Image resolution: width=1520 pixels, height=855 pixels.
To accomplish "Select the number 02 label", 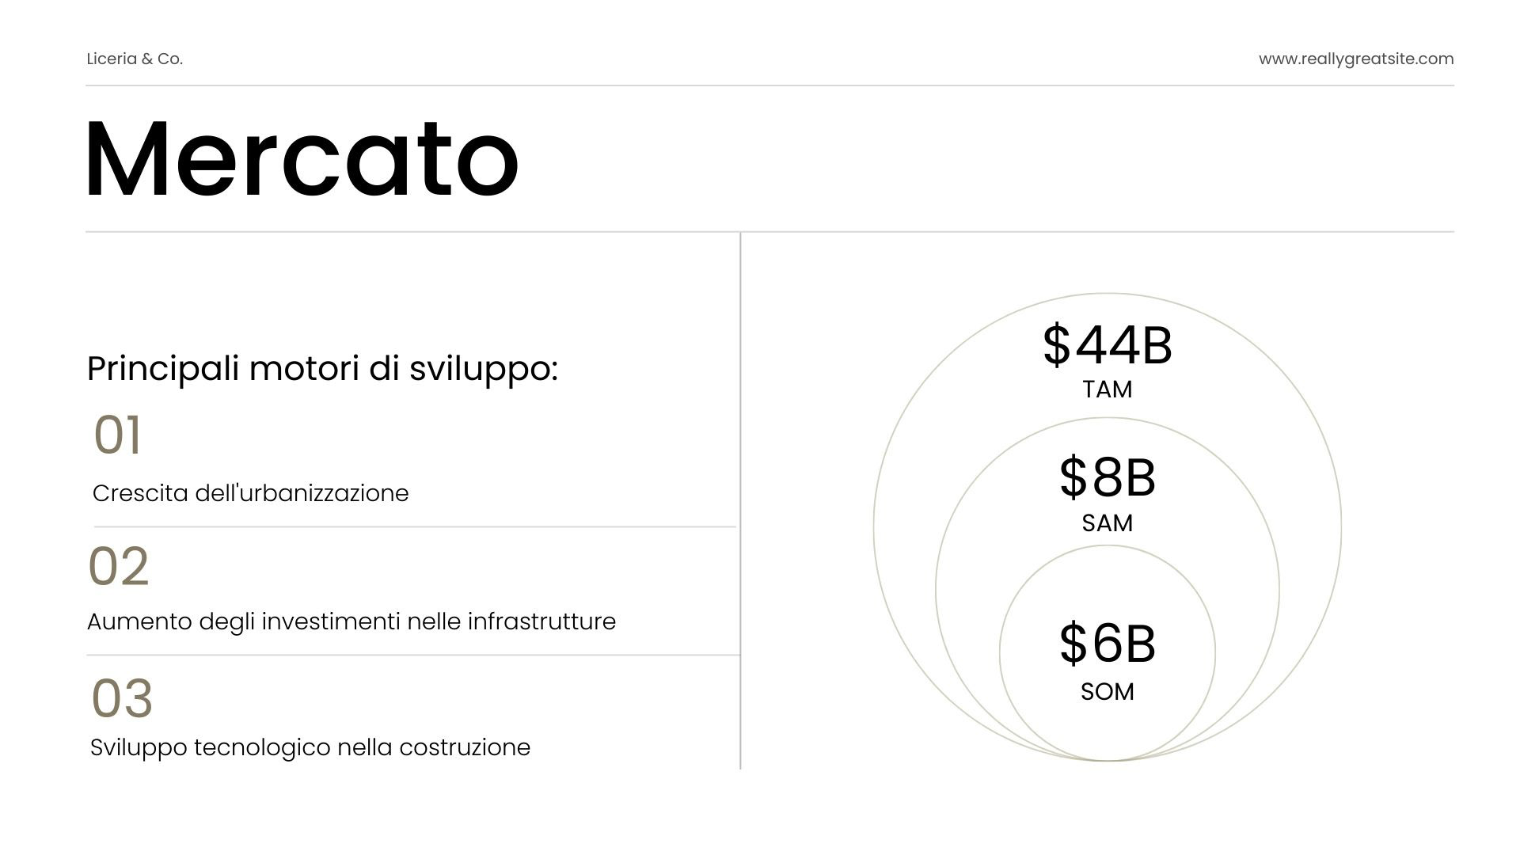I will pyautogui.click(x=118, y=566).
